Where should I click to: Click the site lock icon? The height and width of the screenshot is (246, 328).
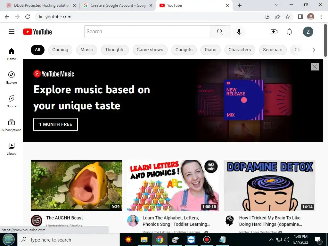point(40,17)
